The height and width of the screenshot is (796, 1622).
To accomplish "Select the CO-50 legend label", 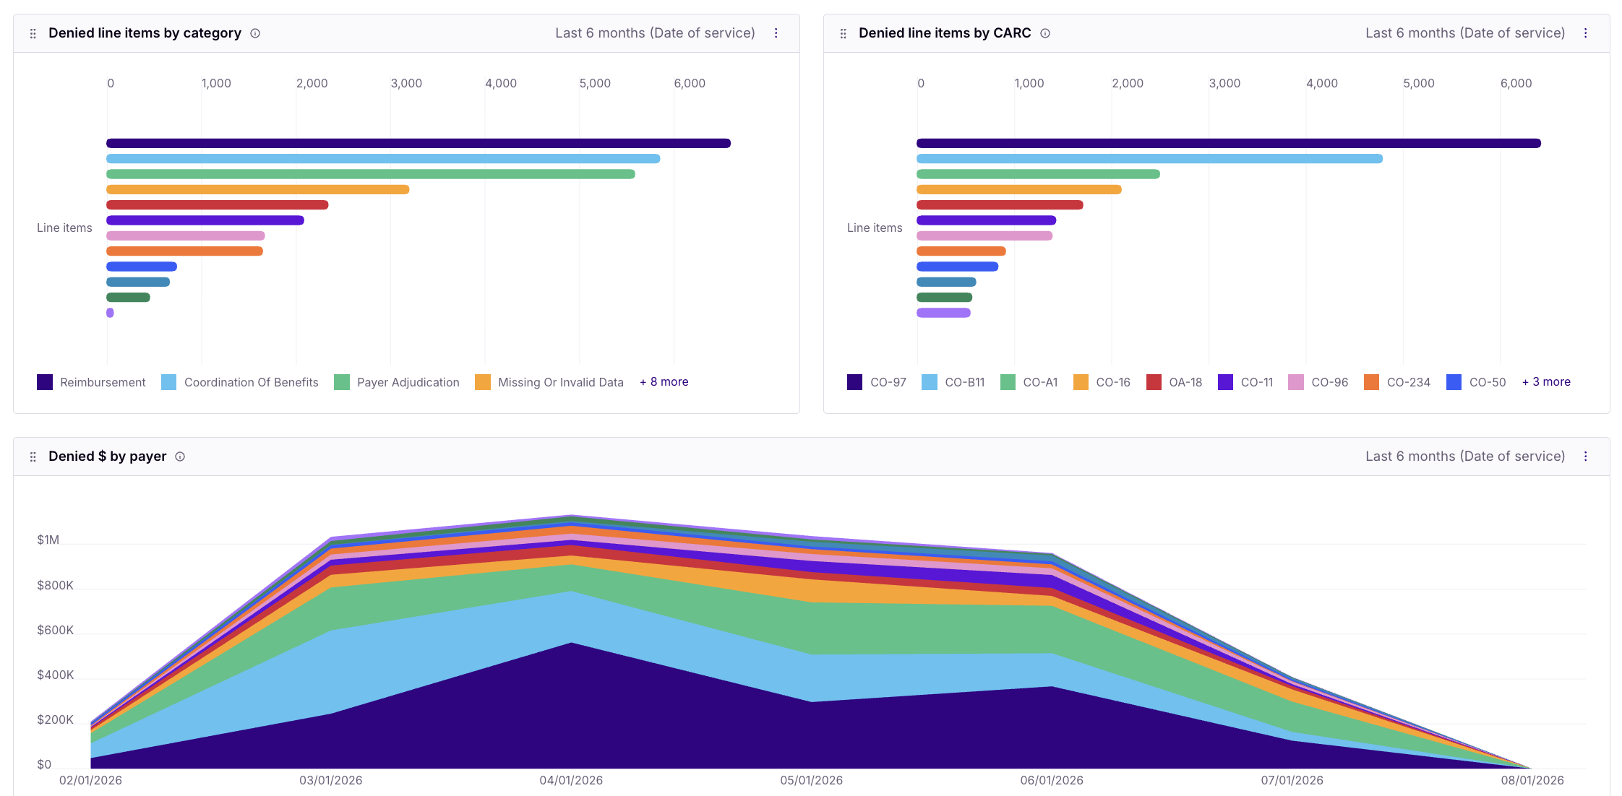I will [x=1488, y=382].
